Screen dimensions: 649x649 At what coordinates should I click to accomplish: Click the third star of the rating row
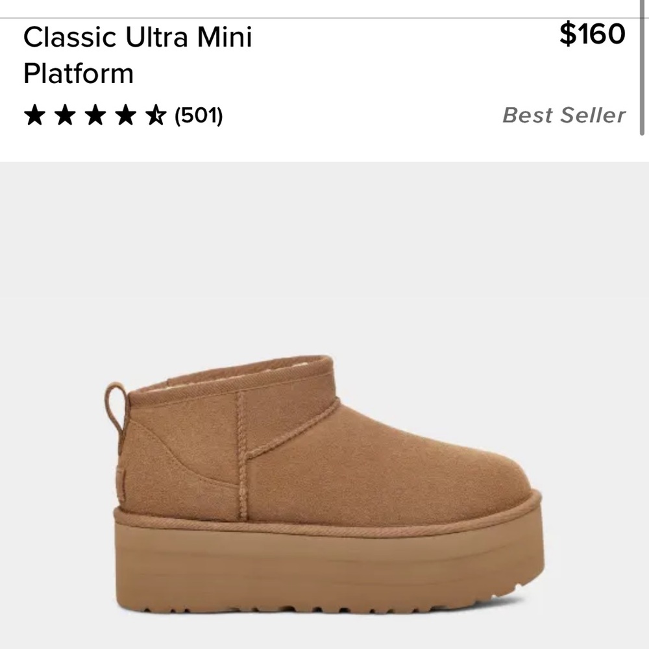click(x=96, y=116)
